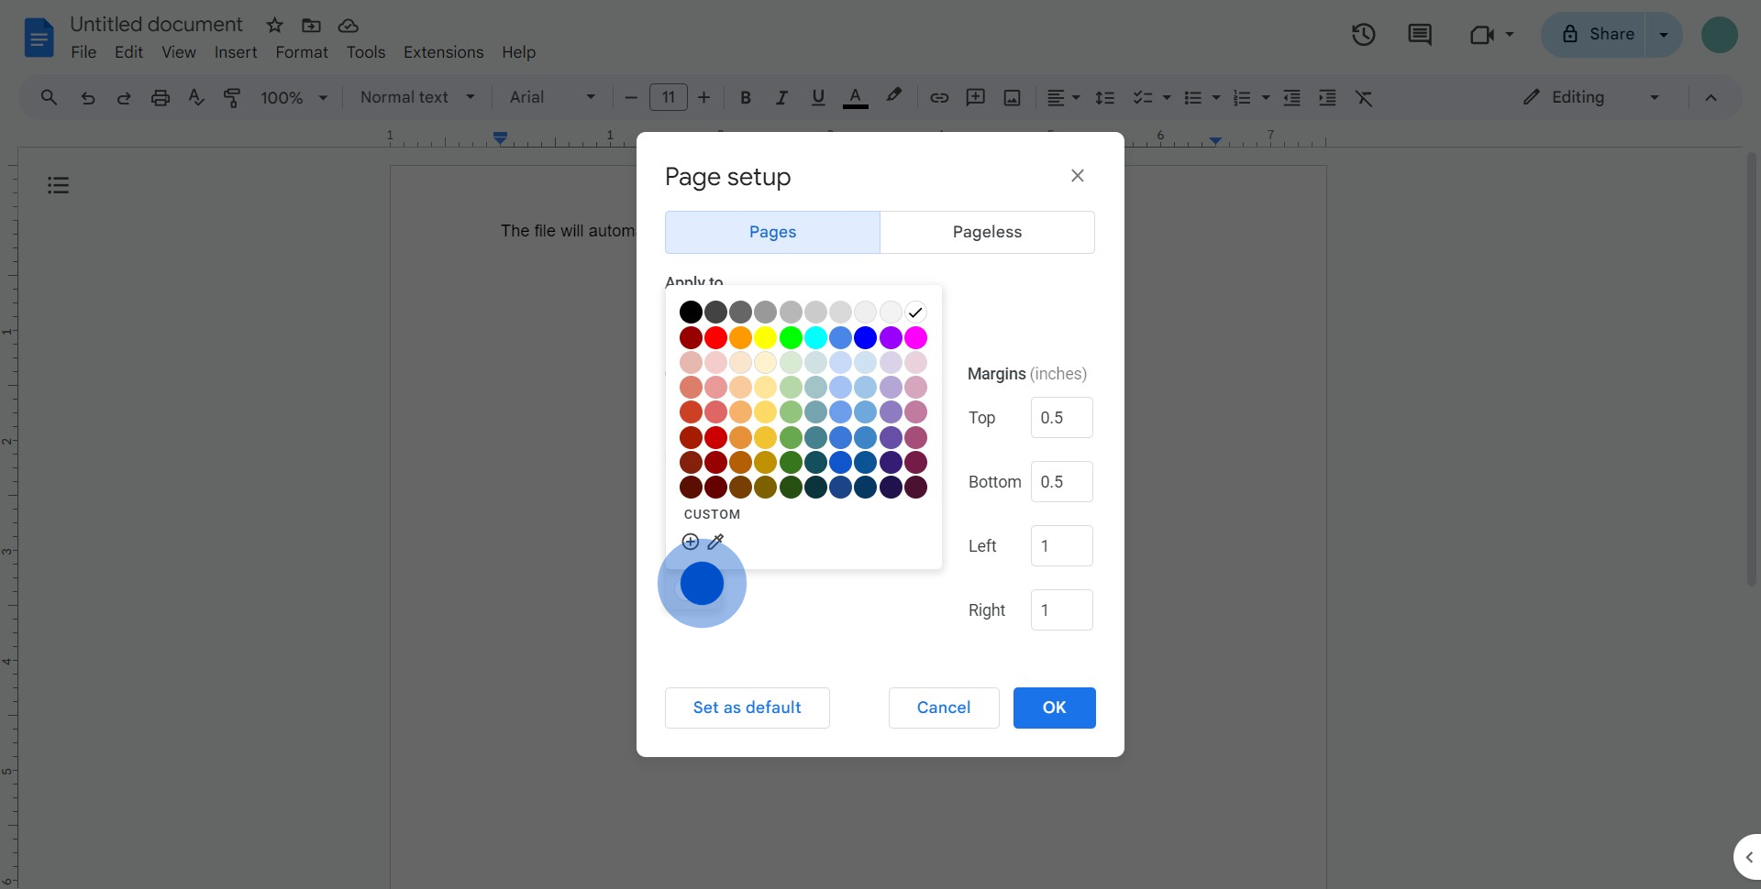Switch to the Pageless tab
Viewport: 1761px width, 889px height.
tap(987, 232)
